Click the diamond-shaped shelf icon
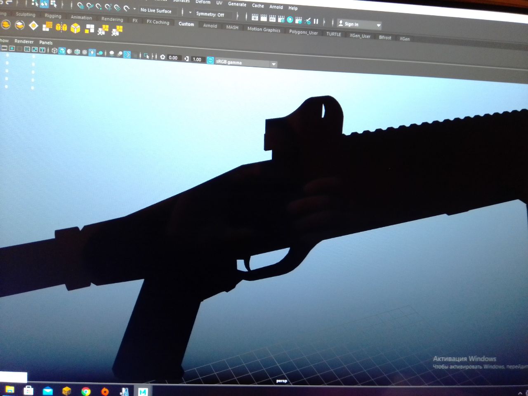Screen dimensions: 528x396 pyautogui.click(x=33, y=26)
